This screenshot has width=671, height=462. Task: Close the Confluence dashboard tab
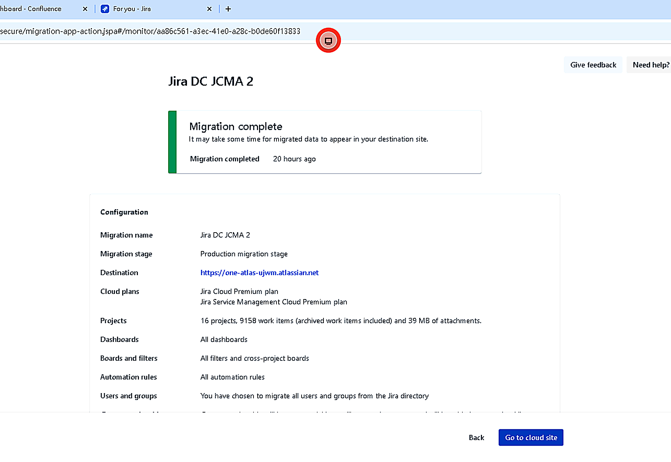pos(85,9)
